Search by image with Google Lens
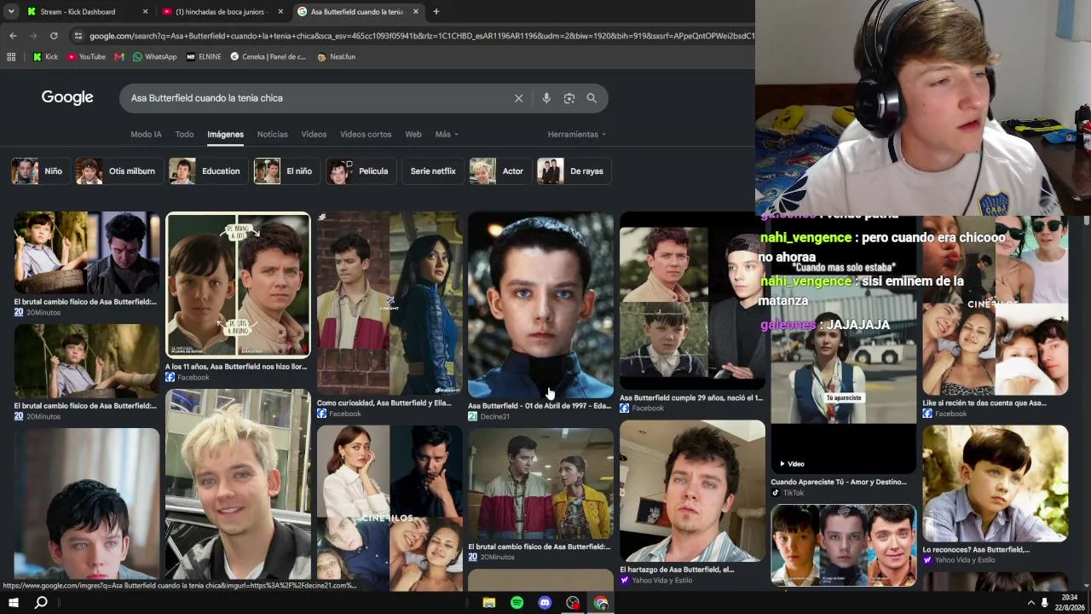This screenshot has height=614, width=1091. pyautogui.click(x=569, y=98)
